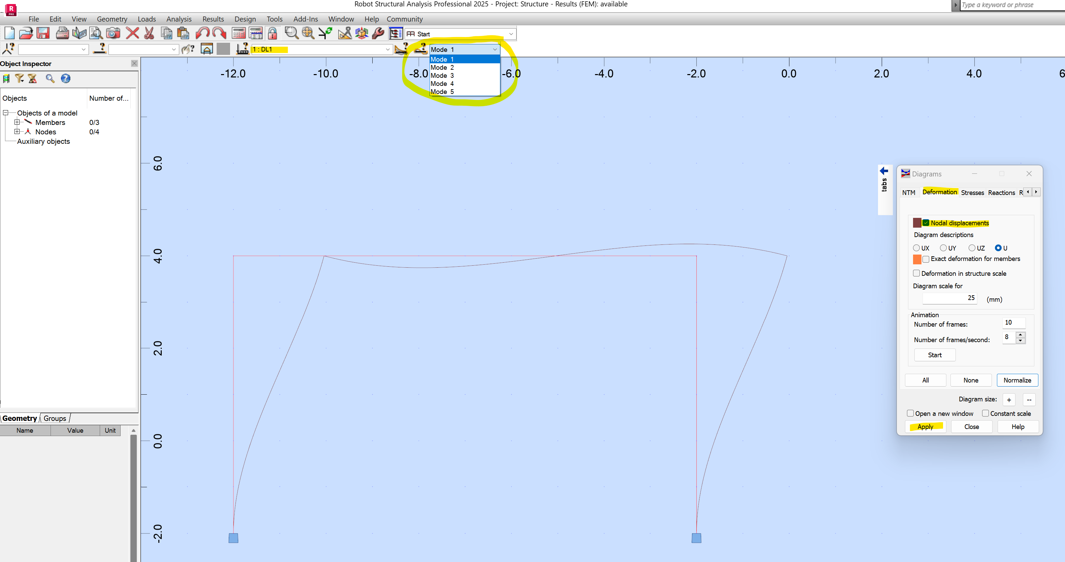Open the filter icon in Object Inspector
The height and width of the screenshot is (562, 1065).
click(20, 78)
